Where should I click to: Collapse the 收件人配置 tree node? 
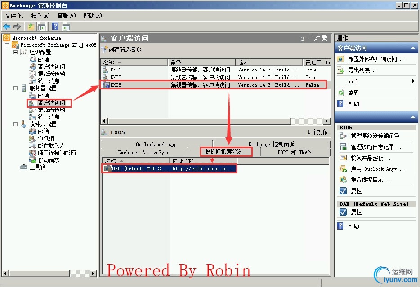tap(16, 124)
